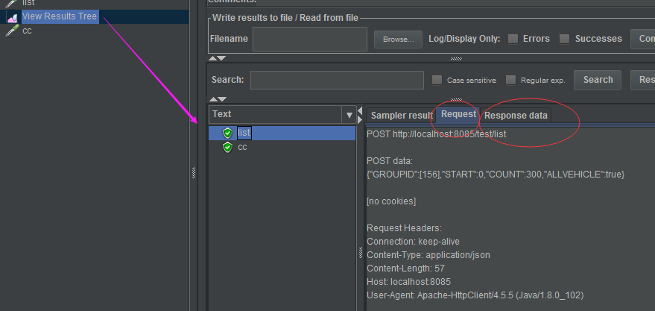Viewport: 655px width, 311px height.
Task: Click green success shield beside cc result
Action: (227, 147)
